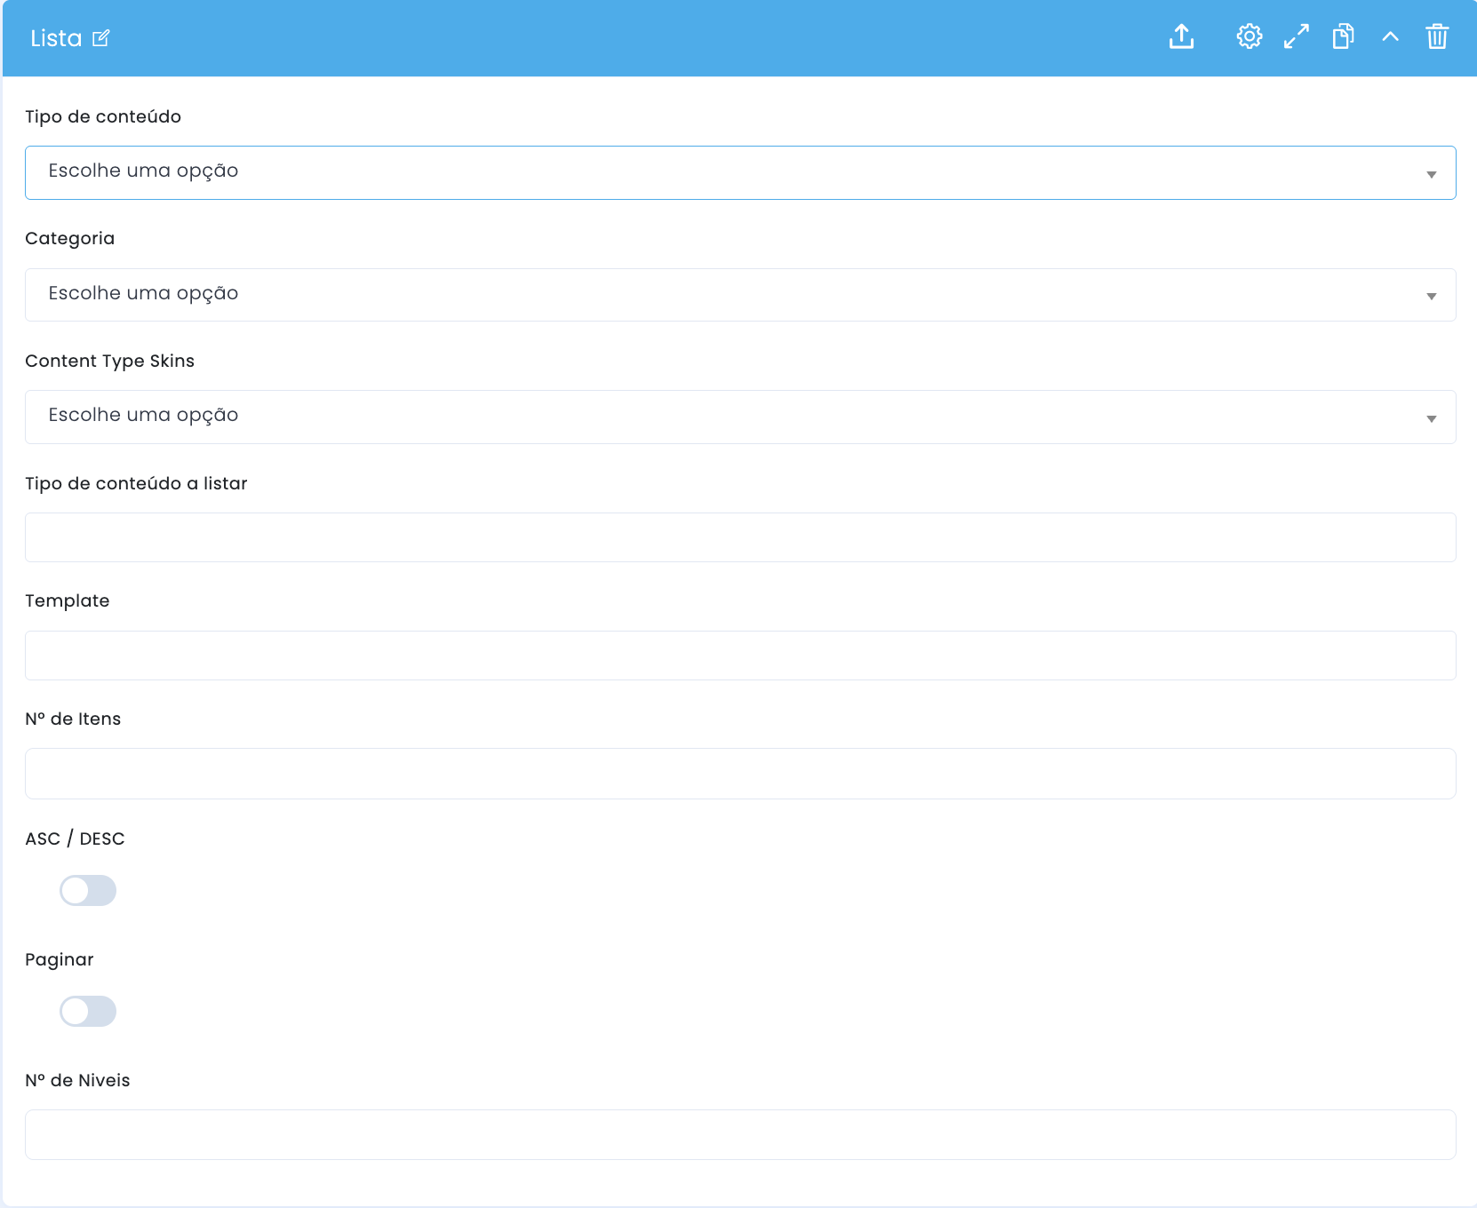
Task: Focus the Nº de Itens input field
Action: (740, 774)
